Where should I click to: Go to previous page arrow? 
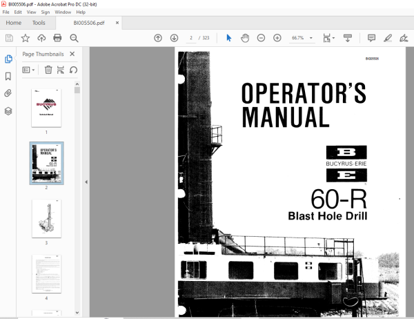(x=158, y=38)
